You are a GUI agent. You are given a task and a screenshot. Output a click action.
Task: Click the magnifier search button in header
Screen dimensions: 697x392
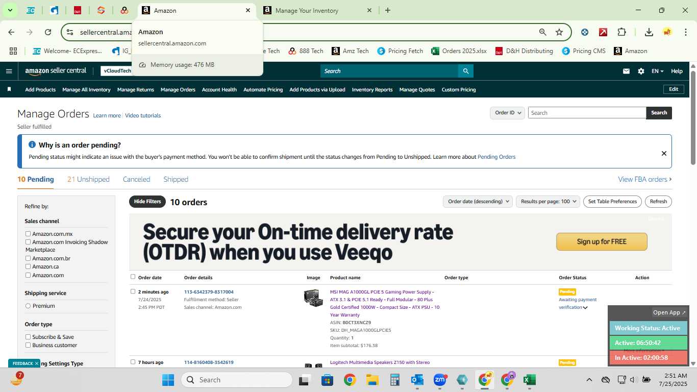(465, 71)
